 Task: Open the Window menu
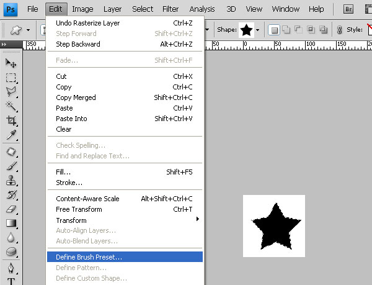coord(286,9)
